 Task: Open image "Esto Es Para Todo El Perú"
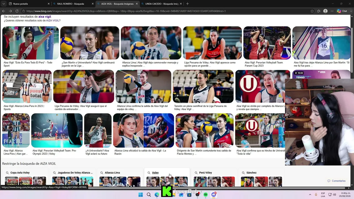[x=30, y=43]
